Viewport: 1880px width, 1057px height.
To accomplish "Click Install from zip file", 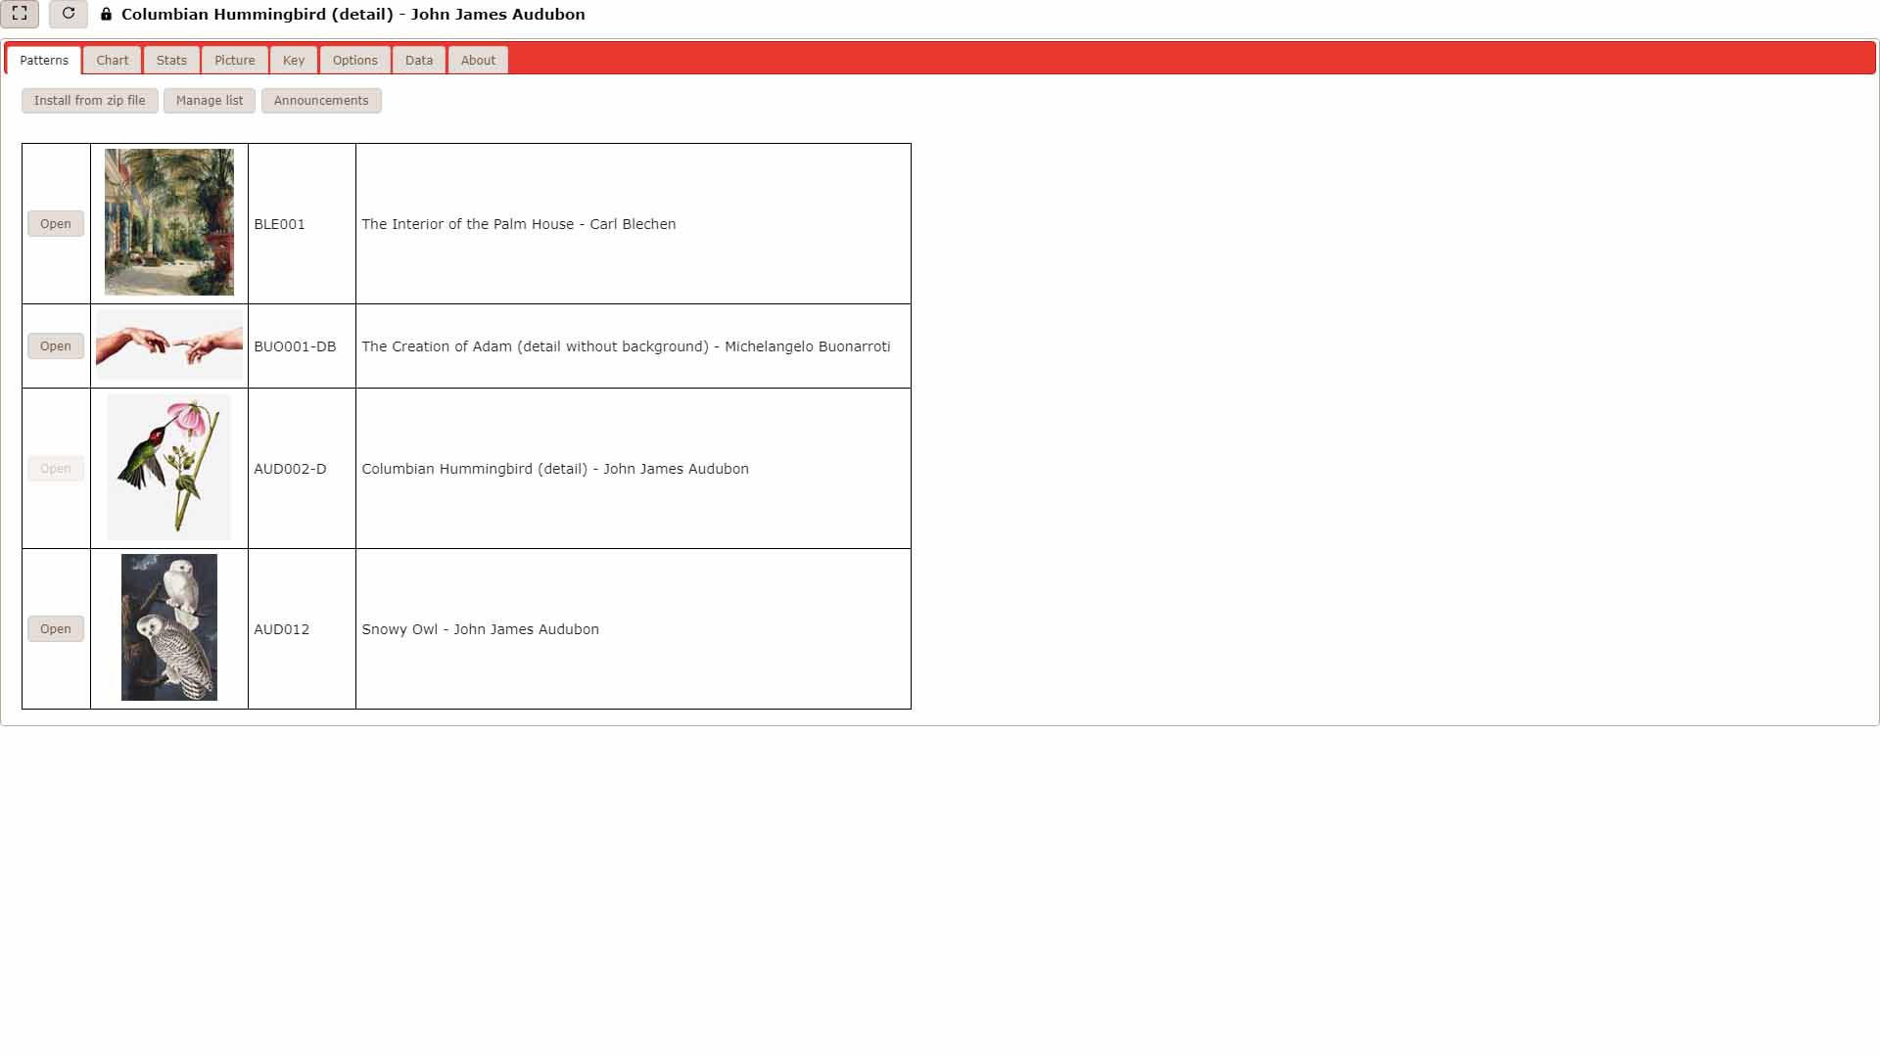I will click(90, 100).
